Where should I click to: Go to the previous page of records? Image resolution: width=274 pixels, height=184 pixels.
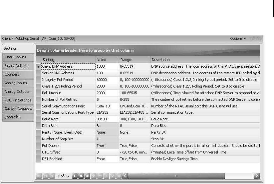[45, 176]
